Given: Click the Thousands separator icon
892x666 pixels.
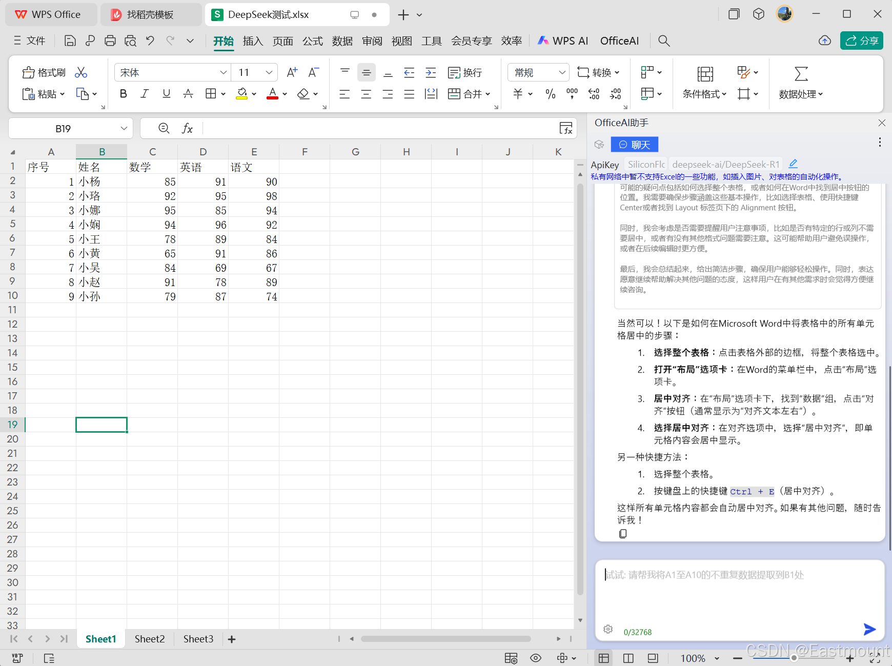Looking at the screenshot, I should (572, 94).
